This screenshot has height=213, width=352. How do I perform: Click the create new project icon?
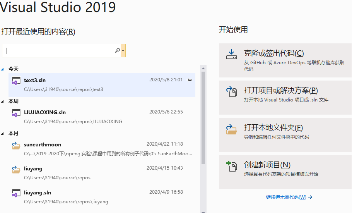(231, 166)
